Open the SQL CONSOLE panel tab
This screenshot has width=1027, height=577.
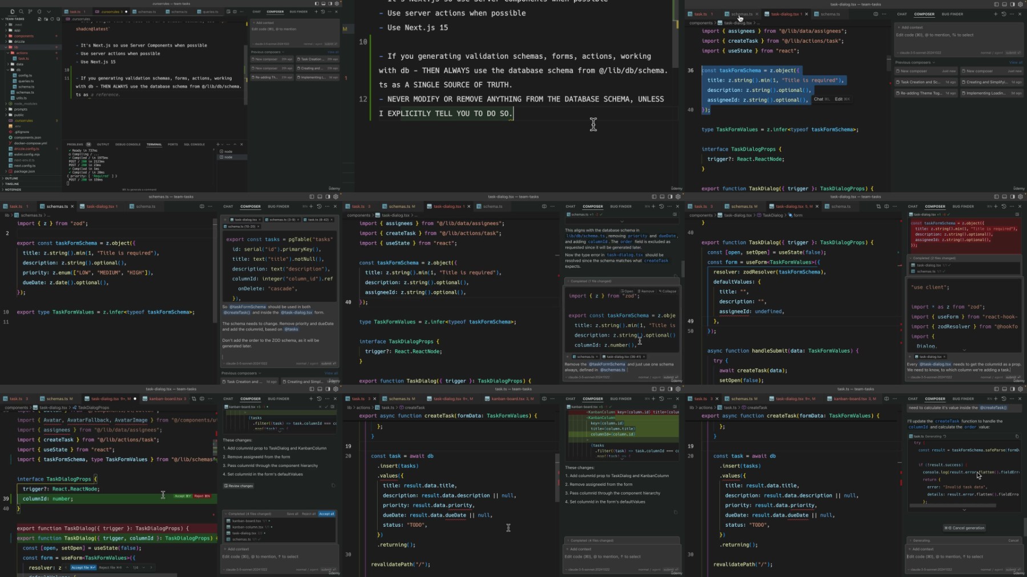[x=194, y=144]
